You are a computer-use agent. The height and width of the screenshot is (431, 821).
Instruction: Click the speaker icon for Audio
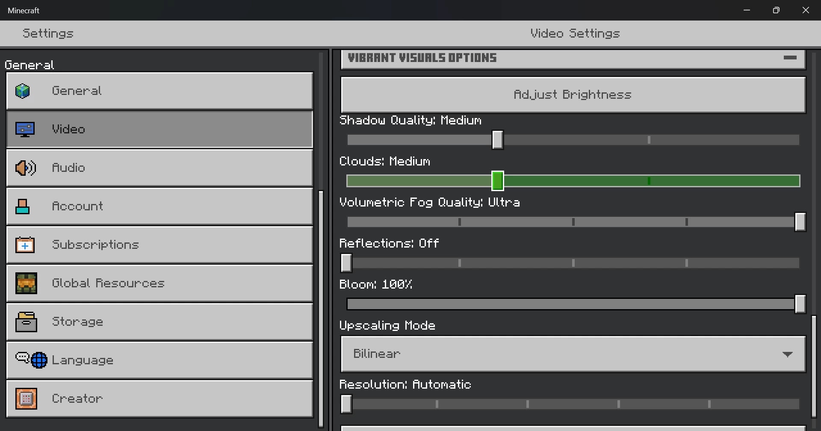point(25,168)
